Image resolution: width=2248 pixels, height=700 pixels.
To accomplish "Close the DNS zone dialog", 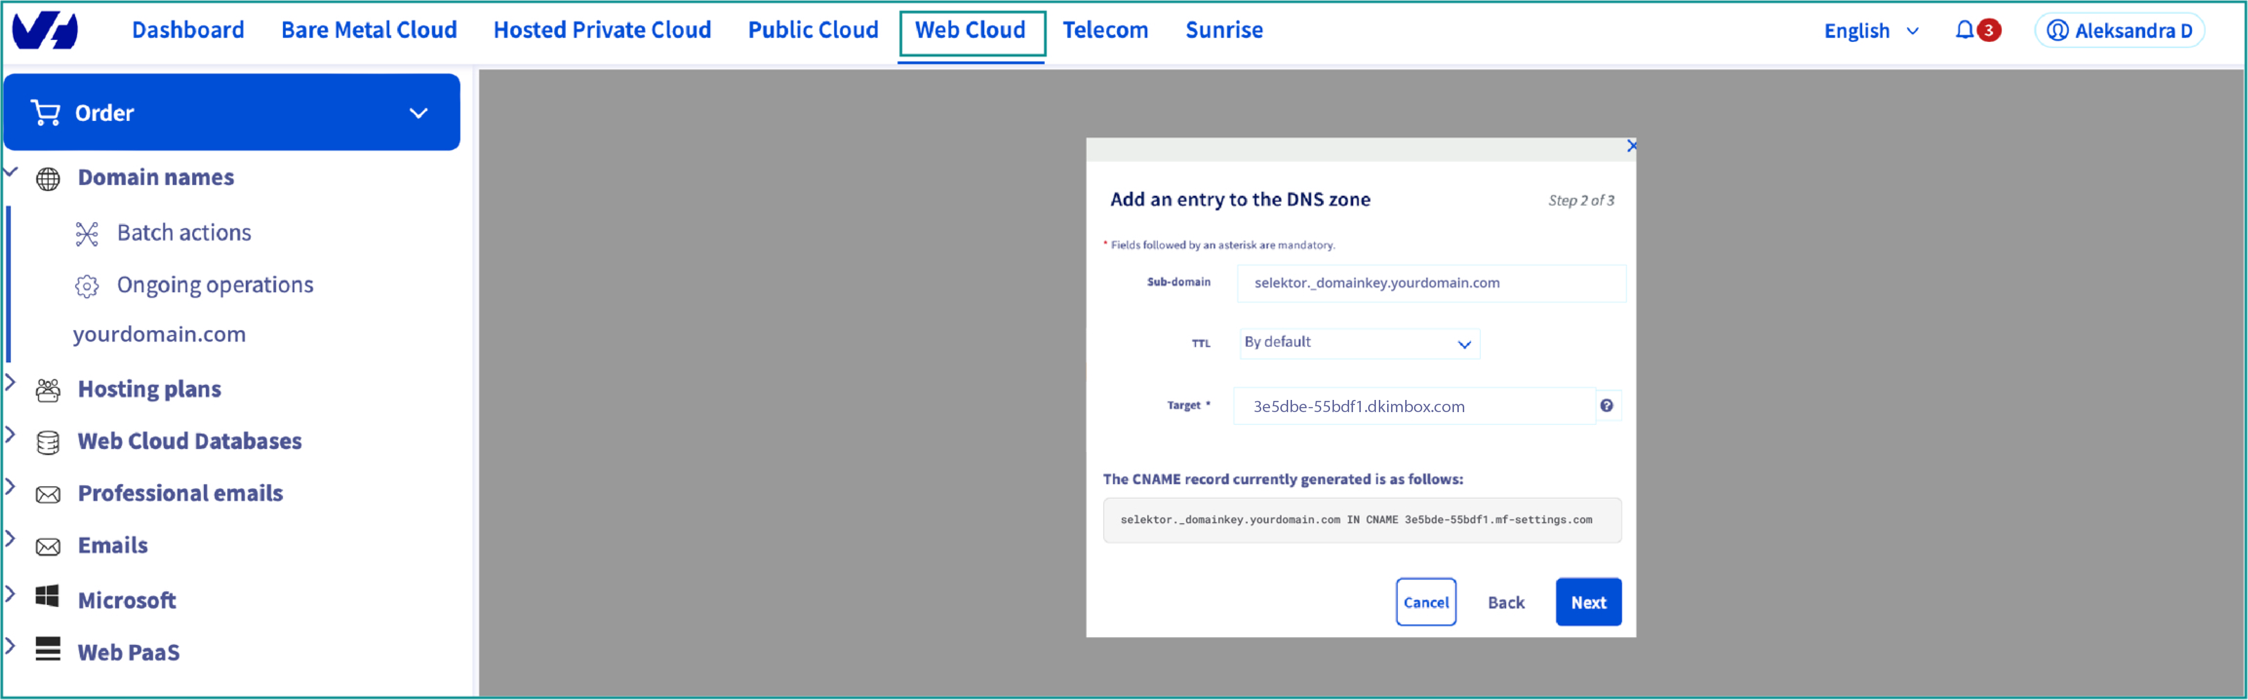I will tap(1631, 146).
